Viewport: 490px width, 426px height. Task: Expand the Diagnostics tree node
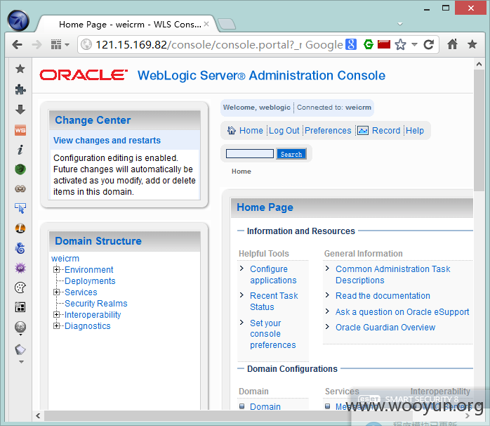56,325
